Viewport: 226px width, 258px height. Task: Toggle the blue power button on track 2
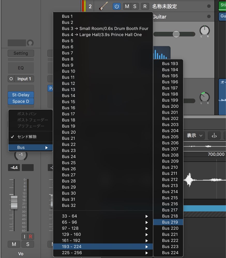click(117, 6)
